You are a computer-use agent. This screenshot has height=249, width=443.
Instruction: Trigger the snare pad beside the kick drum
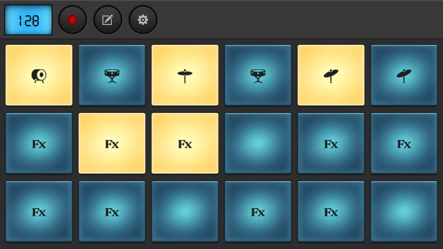click(x=112, y=75)
